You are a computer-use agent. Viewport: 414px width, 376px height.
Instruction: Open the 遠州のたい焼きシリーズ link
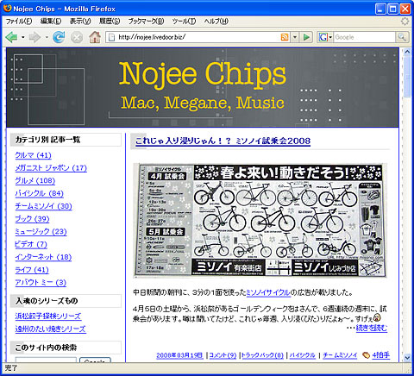click(50, 329)
